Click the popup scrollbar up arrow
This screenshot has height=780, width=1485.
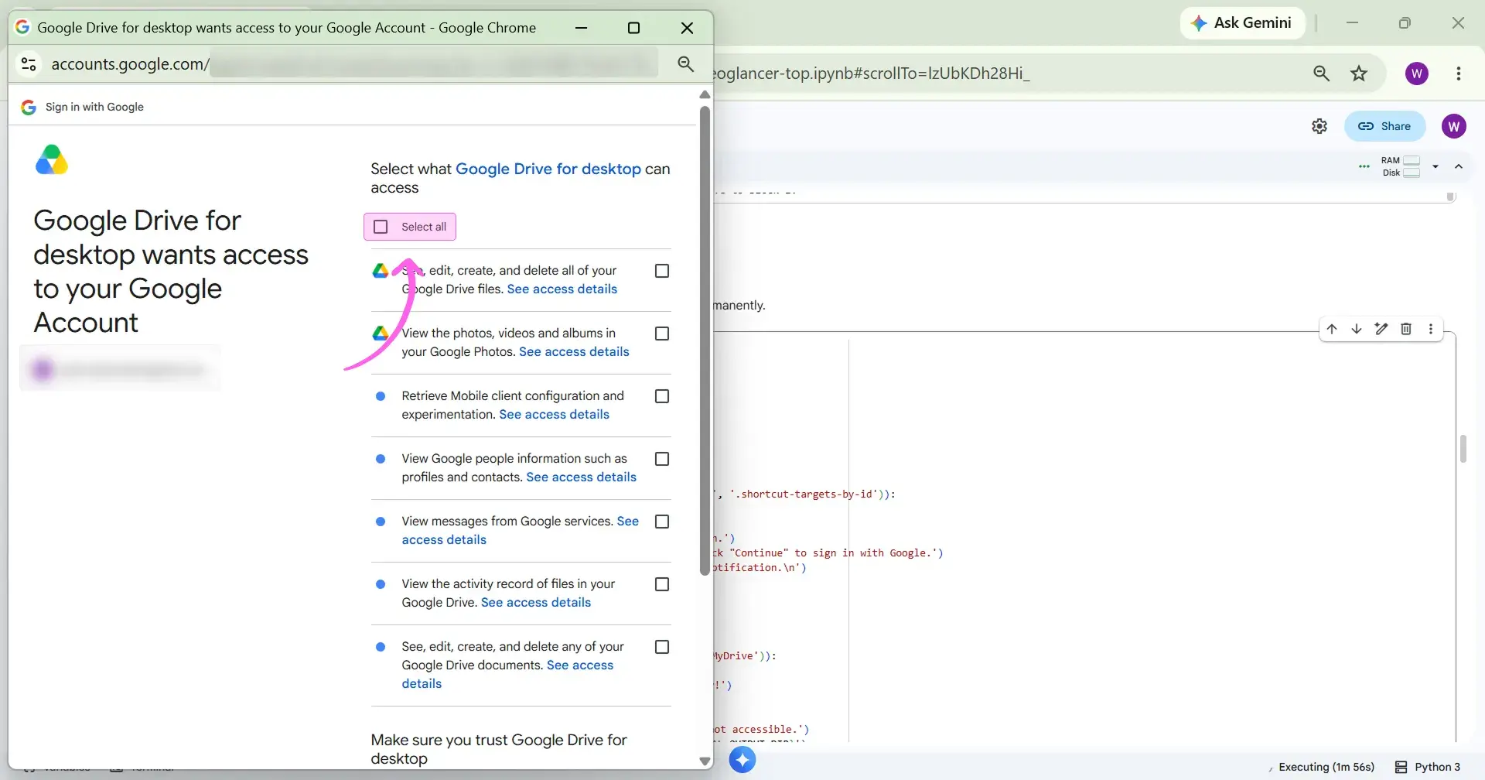click(705, 94)
